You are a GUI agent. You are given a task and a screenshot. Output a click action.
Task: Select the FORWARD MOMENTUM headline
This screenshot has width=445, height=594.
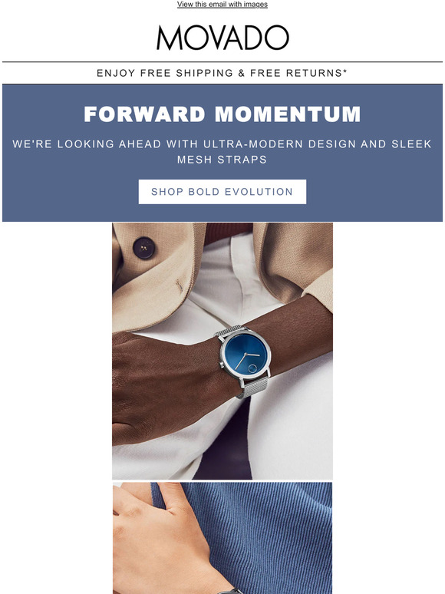(222, 114)
